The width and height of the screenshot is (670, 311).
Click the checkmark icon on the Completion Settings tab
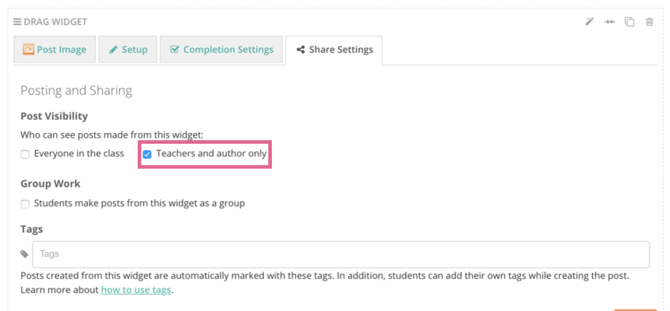click(x=175, y=50)
